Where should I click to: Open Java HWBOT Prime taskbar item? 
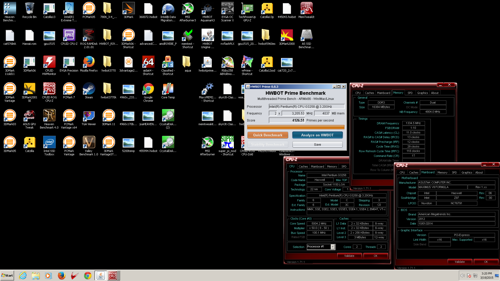pos(101,276)
